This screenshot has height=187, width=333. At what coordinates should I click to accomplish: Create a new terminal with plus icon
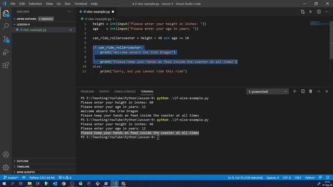294,91
